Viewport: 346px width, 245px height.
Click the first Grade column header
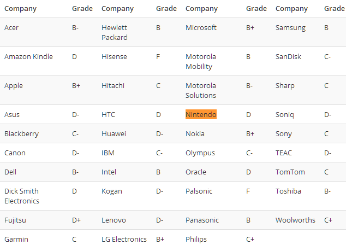coord(82,8)
